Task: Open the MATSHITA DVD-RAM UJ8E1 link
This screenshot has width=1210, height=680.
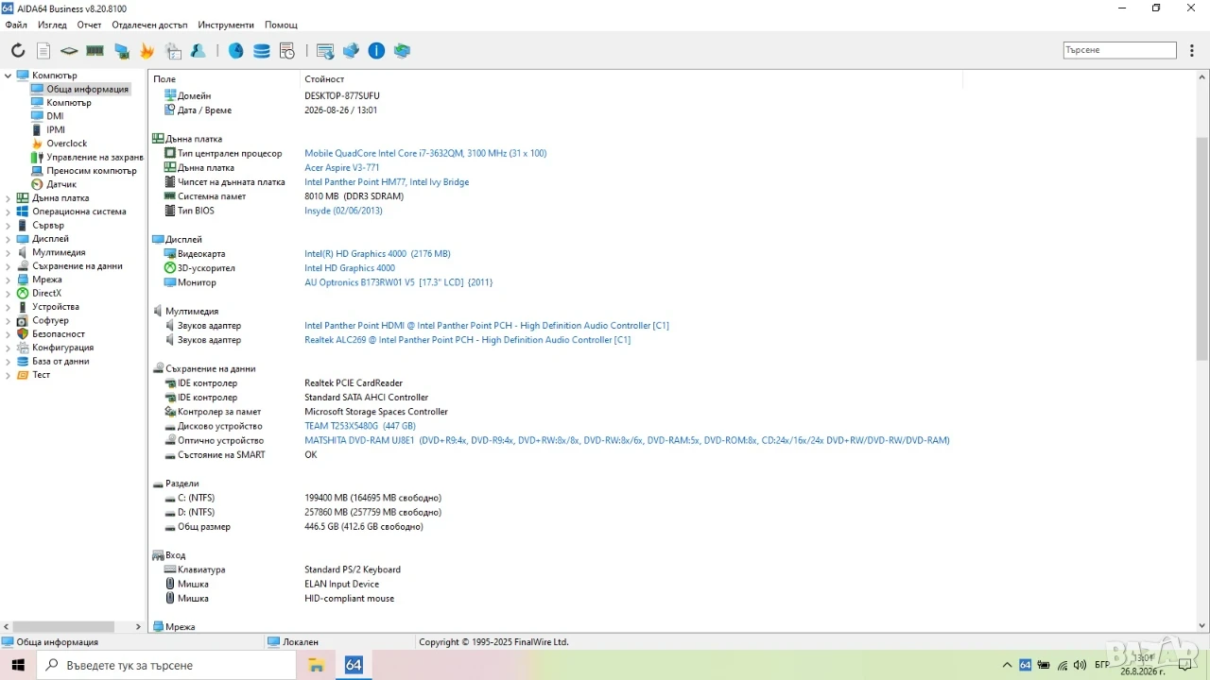Action: click(x=627, y=440)
